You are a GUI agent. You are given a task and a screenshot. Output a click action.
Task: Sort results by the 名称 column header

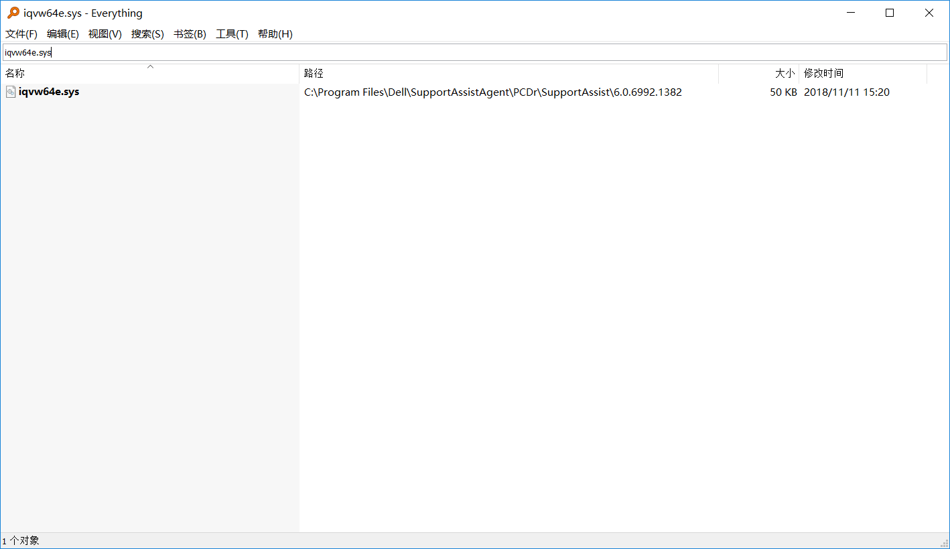(x=150, y=74)
